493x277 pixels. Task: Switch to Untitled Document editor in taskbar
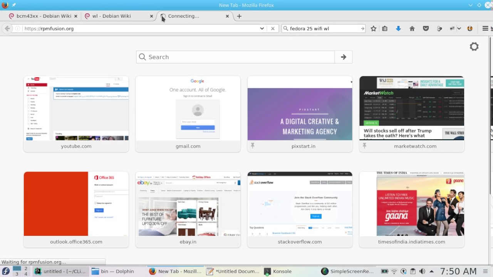pos(233,271)
